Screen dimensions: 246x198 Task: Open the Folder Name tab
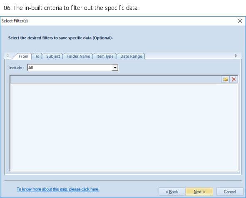point(78,56)
